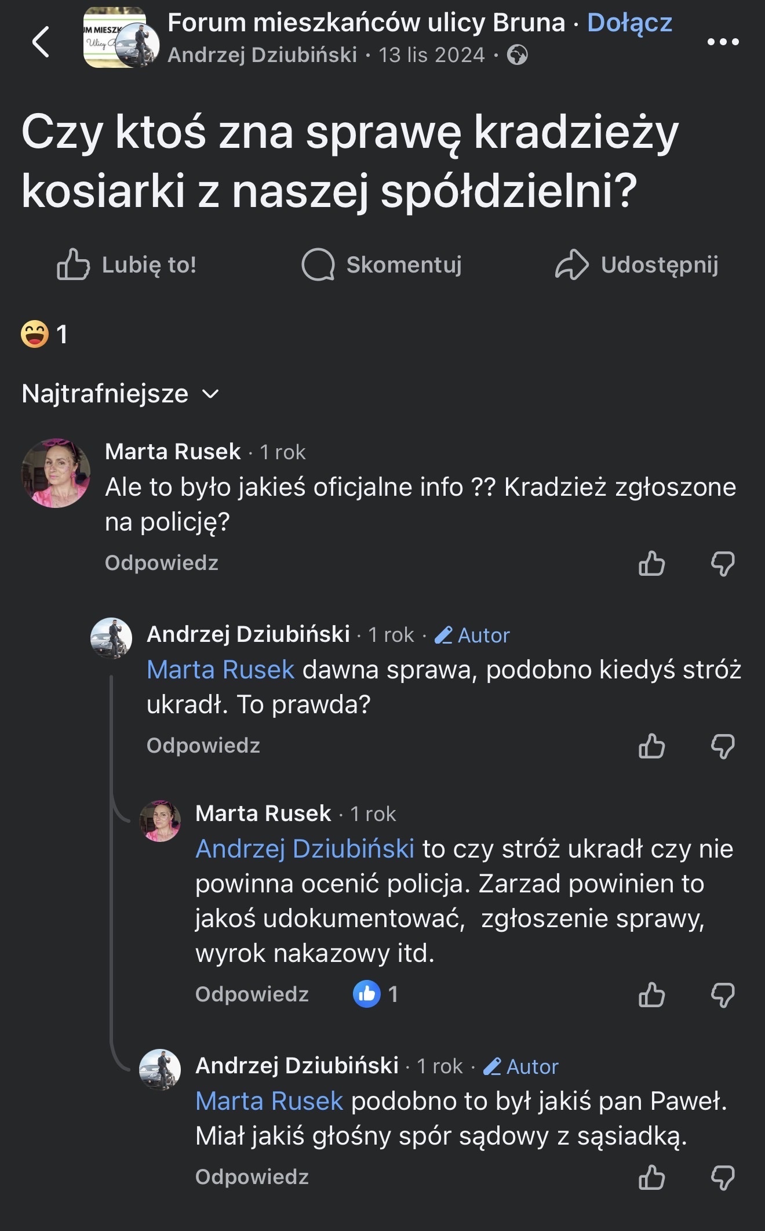
Task: Like Andrzej's 'dawna sprawa' reply
Action: point(651,746)
